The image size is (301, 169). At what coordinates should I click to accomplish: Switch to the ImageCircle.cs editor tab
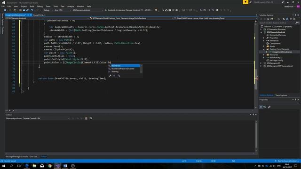40,15
